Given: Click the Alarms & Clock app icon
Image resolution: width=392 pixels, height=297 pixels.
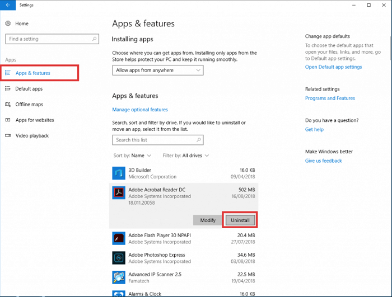Looking at the screenshot, I should click(119, 294).
